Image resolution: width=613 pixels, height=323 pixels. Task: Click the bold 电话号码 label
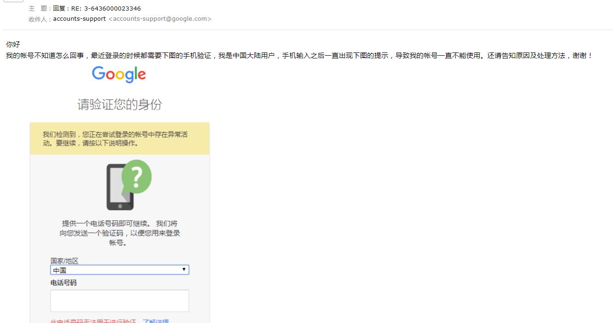[63, 283]
